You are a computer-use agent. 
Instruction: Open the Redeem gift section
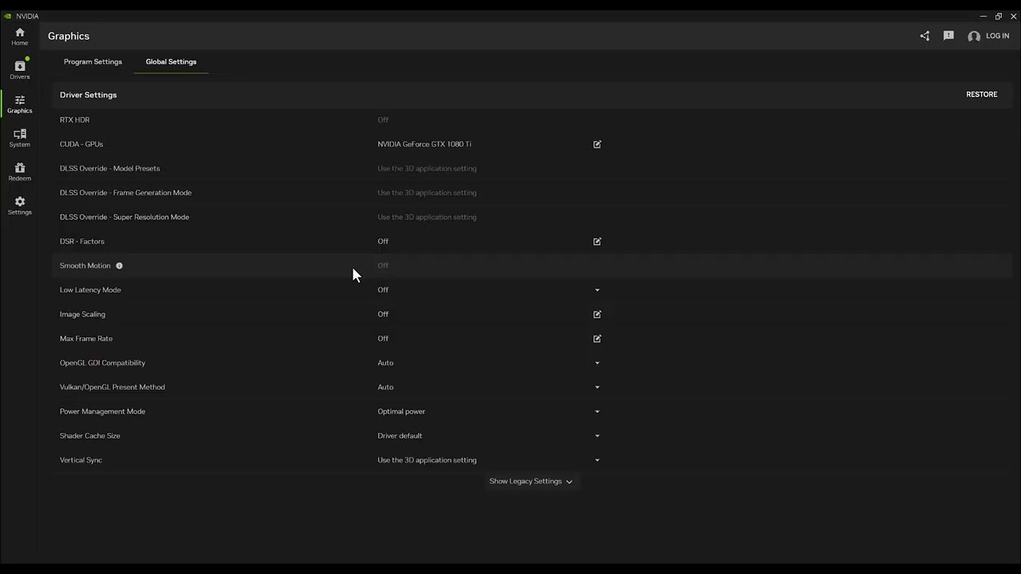[20, 171]
